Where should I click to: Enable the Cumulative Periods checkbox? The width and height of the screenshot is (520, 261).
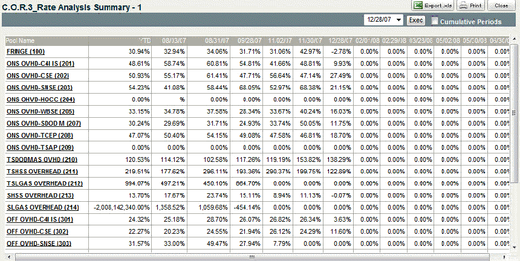434,21
